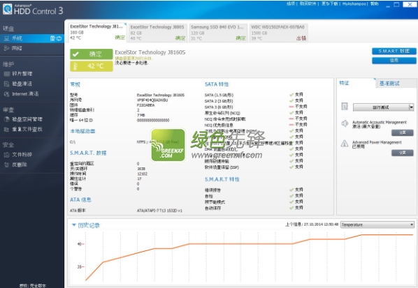Click Automatic Acoustic Management label
This screenshot has height=288, width=418.
point(380,122)
